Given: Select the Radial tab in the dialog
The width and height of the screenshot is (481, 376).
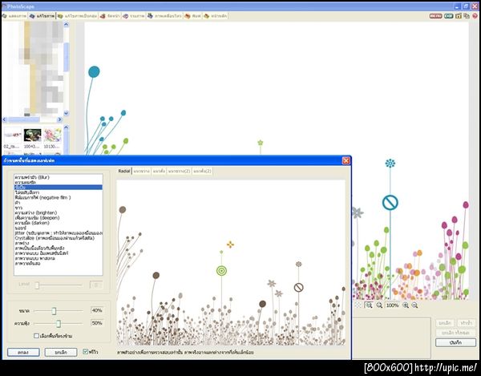Looking at the screenshot, I should click(124, 171).
